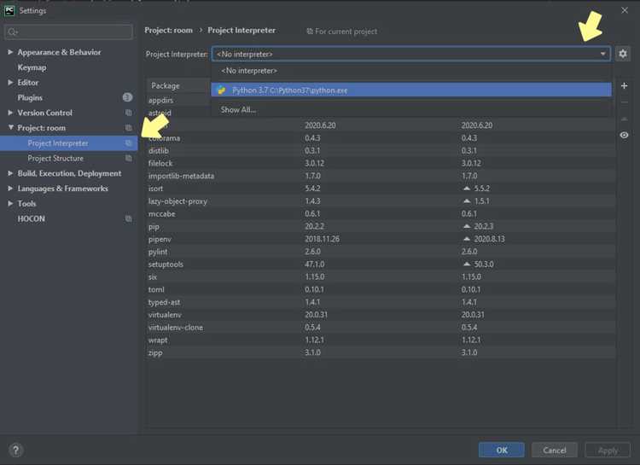Select the colorama package row
This screenshot has width=640, height=465.
pos(381,138)
